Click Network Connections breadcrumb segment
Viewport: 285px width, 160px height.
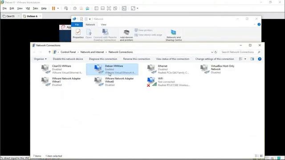121,52
